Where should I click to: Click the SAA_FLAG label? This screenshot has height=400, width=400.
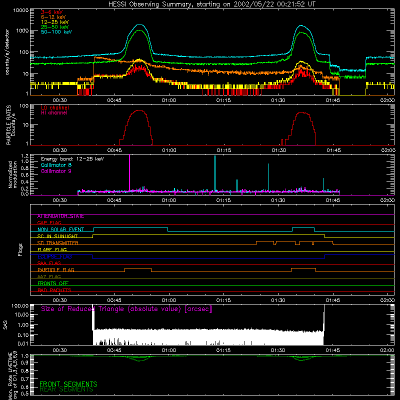[x=49, y=263]
